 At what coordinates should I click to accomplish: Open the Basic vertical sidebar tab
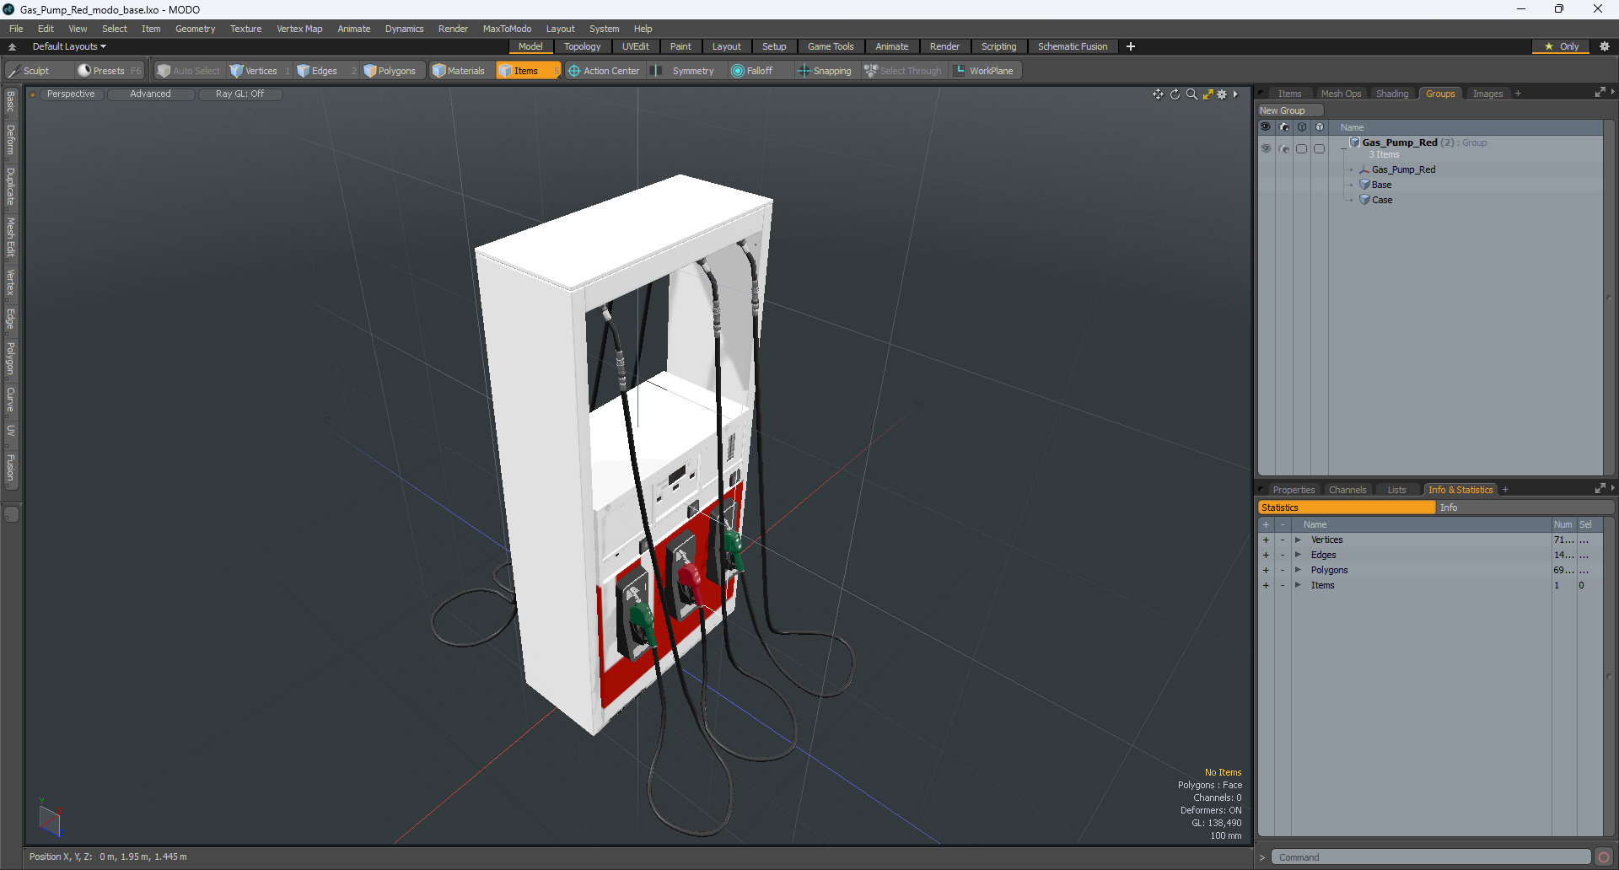click(11, 102)
